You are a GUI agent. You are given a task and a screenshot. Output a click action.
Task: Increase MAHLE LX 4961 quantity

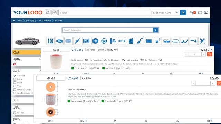point(213,83)
